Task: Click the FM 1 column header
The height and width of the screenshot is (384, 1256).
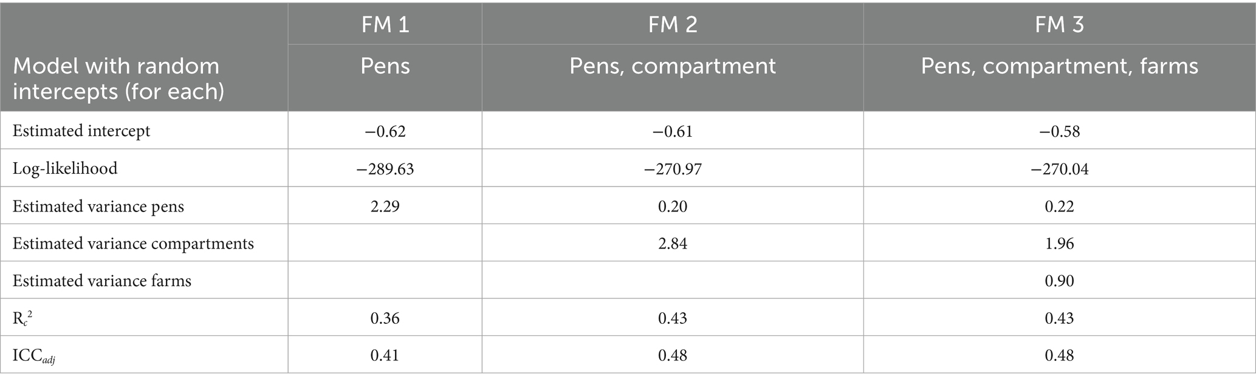Action: point(385,24)
